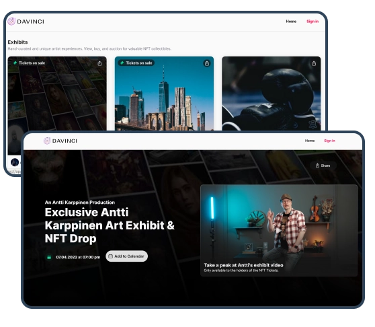Click the round avatar icon below first card
The height and width of the screenshot is (327, 375).
[15, 162]
